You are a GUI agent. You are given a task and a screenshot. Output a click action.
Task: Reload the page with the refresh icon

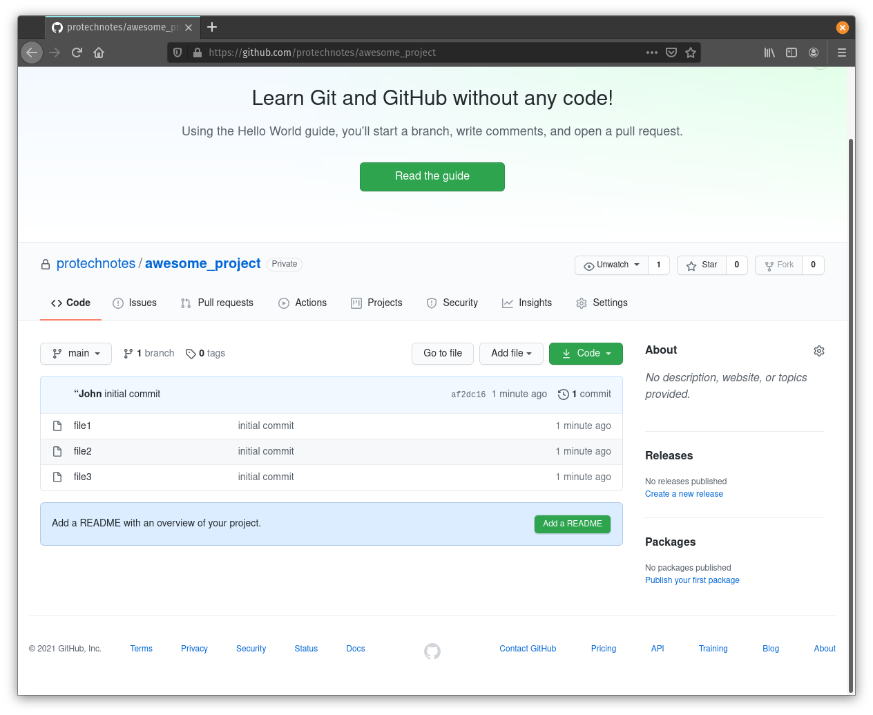(x=77, y=53)
